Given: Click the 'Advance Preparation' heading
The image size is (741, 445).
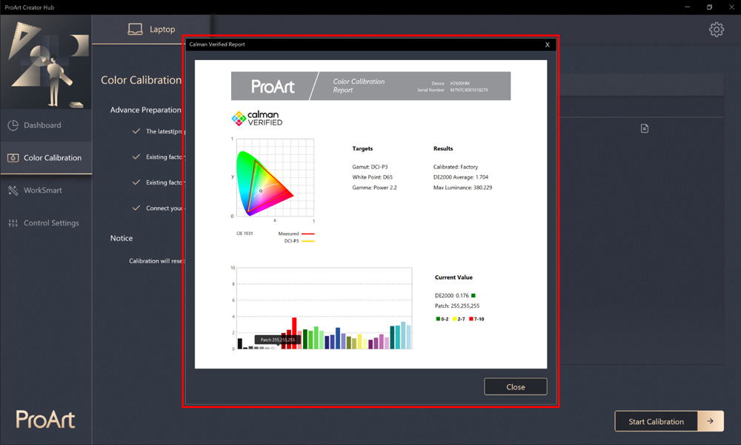Looking at the screenshot, I should [x=145, y=110].
